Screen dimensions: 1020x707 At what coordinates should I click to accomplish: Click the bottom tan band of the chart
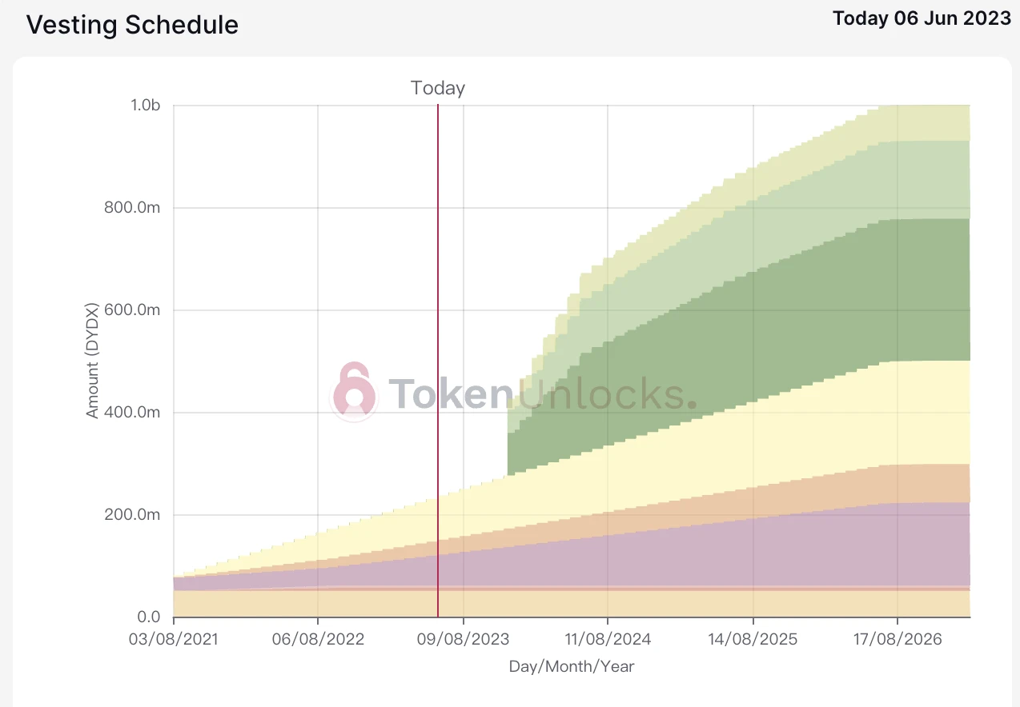560,604
